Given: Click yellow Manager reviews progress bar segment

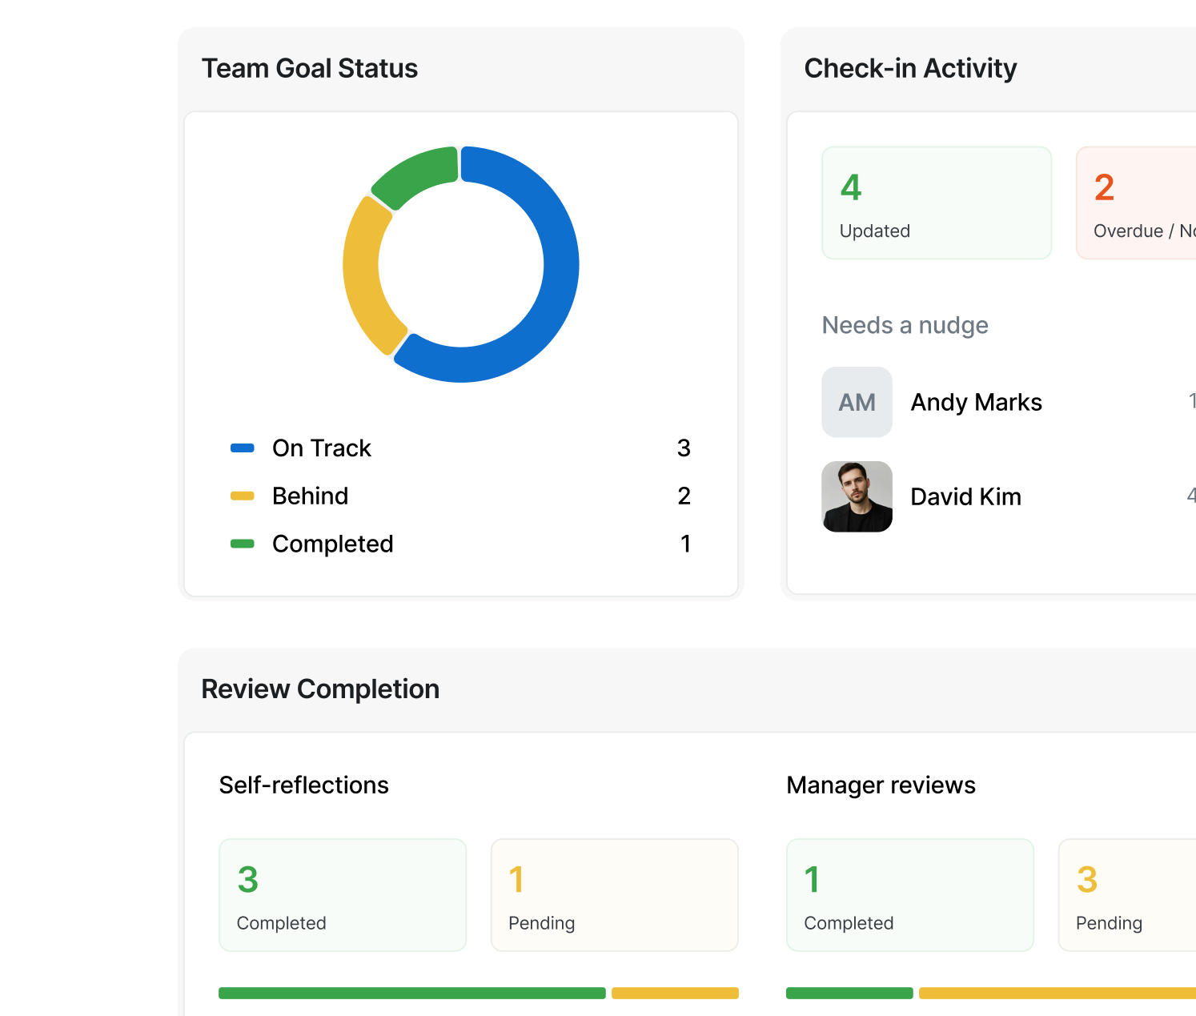Looking at the screenshot, I should 1058,993.
